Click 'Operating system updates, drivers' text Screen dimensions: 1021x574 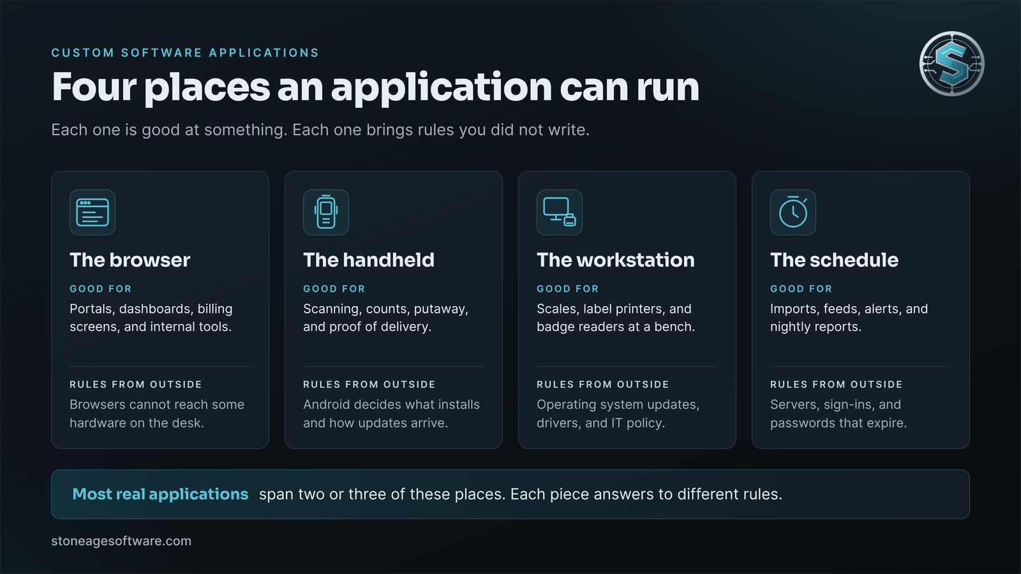(618, 413)
